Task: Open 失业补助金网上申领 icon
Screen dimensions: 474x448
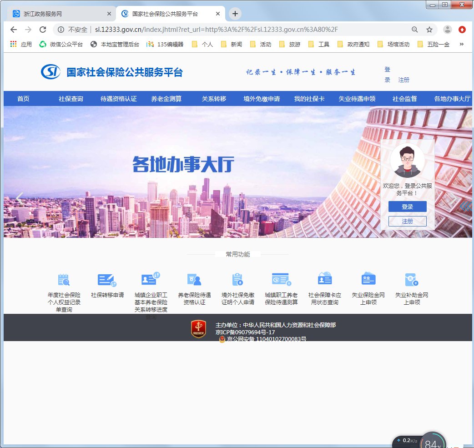Action: (411, 280)
